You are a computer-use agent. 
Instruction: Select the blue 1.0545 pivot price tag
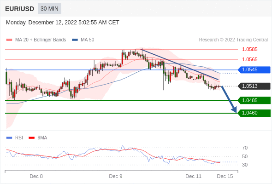pyautogui.click(x=254, y=69)
